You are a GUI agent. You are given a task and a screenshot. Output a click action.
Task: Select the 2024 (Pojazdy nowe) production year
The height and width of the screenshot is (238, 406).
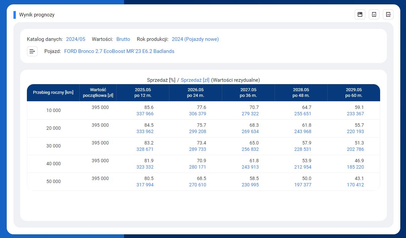[x=195, y=39]
